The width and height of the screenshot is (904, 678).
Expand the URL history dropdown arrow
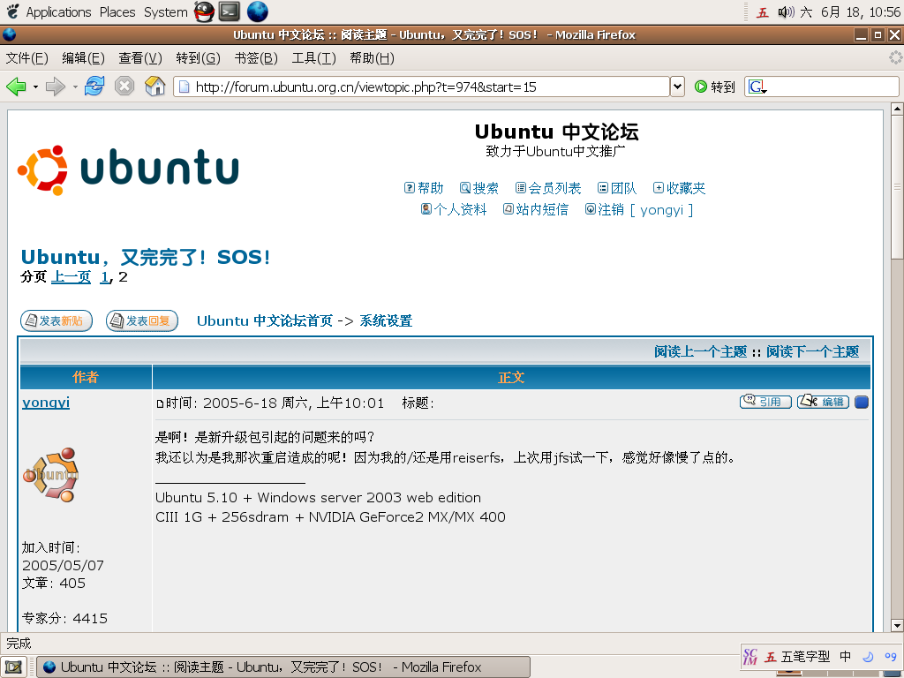tap(677, 87)
